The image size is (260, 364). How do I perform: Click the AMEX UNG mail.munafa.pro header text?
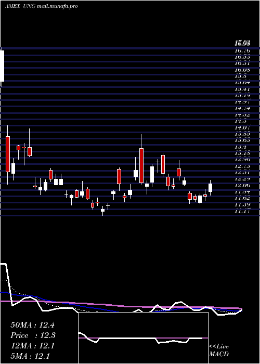41,6
